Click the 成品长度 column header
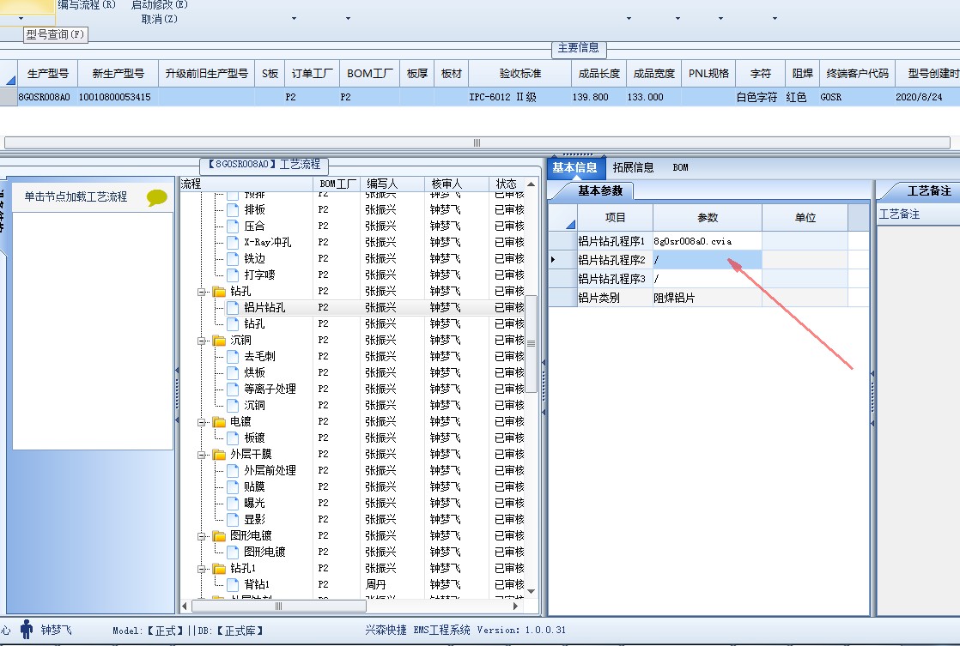Image resolution: width=960 pixels, height=646 pixels. [x=598, y=74]
